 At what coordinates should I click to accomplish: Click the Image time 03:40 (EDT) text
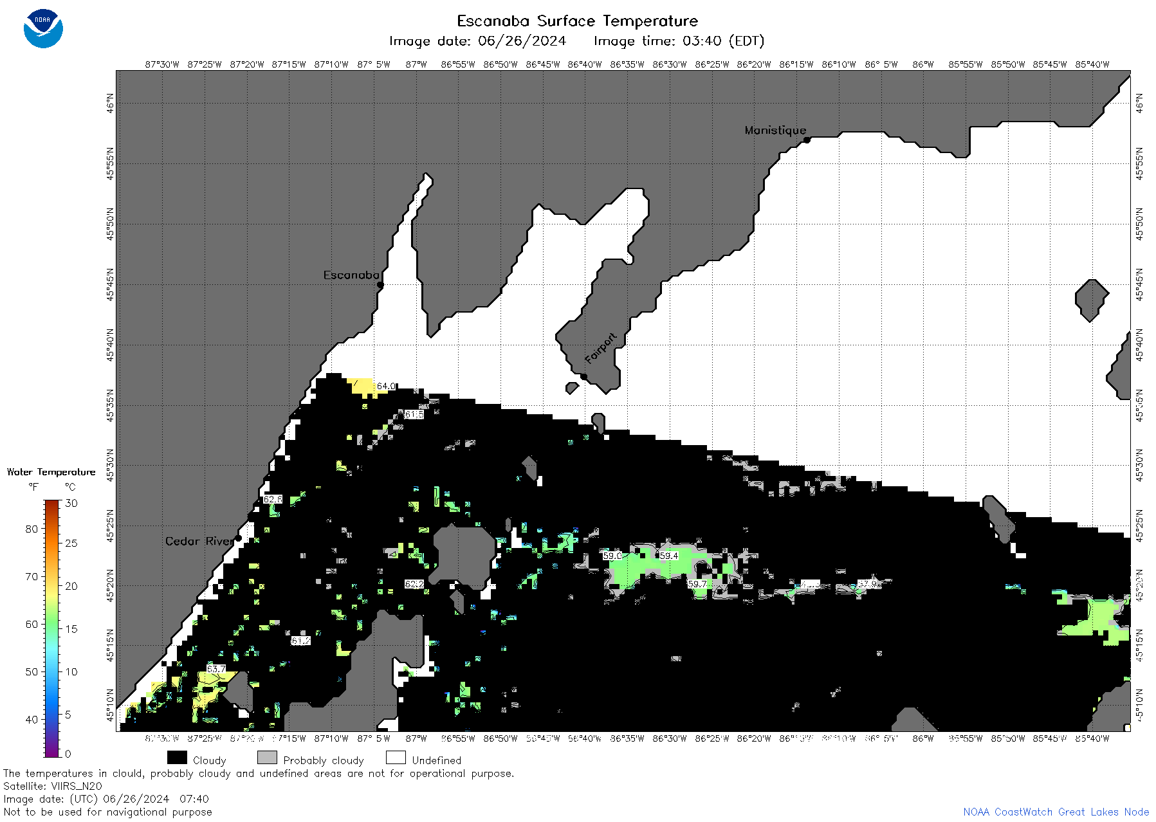[679, 41]
